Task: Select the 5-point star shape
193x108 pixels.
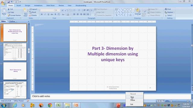Action: tap(131, 15)
